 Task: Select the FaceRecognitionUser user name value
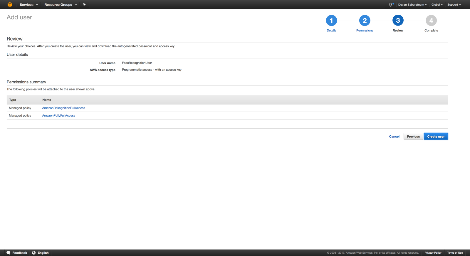click(137, 63)
